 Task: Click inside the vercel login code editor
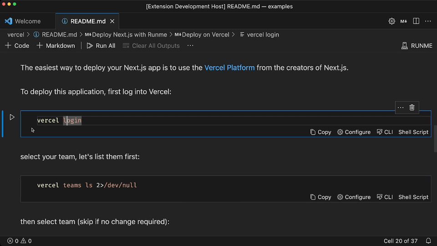(226, 120)
